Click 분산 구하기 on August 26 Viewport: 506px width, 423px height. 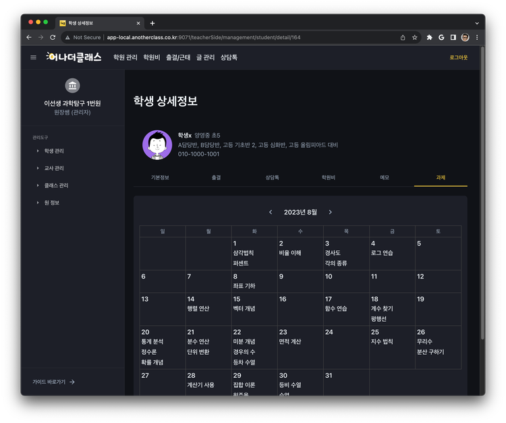pyautogui.click(x=430, y=351)
